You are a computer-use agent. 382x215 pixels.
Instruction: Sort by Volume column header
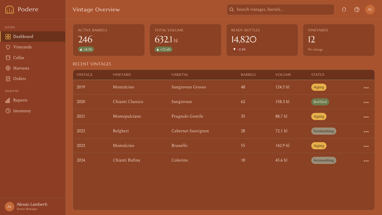tap(283, 75)
